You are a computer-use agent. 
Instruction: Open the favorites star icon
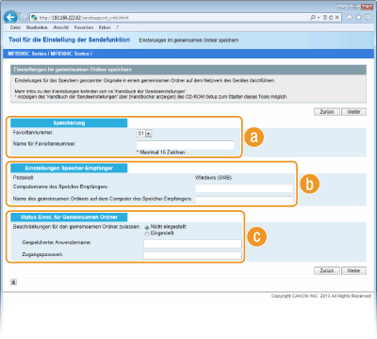pyautogui.click(x=359, y=18)
